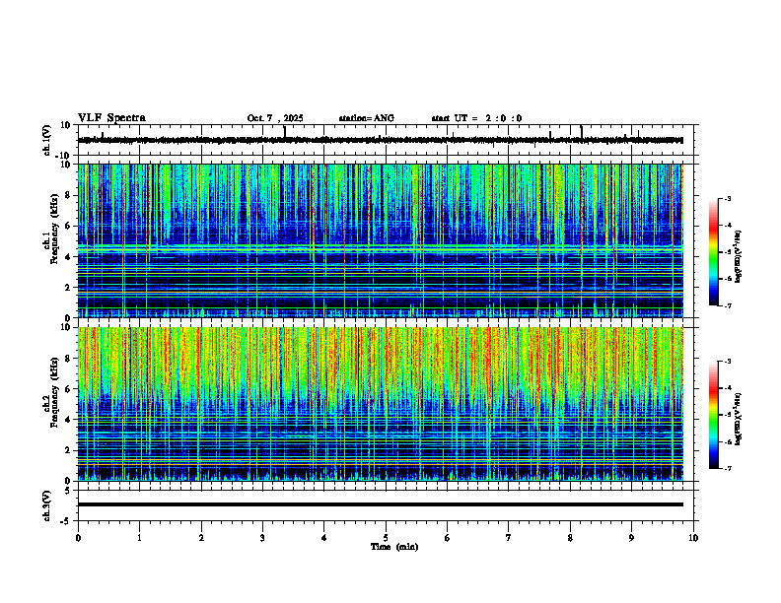Click the "-5" tick on ch.3(V) axis
This screenshot has width=781, height=603.
coord(66,521)
